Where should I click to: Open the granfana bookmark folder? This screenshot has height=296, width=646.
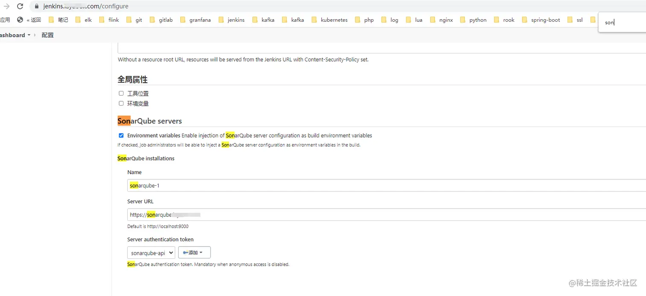(x=195, y=20)
